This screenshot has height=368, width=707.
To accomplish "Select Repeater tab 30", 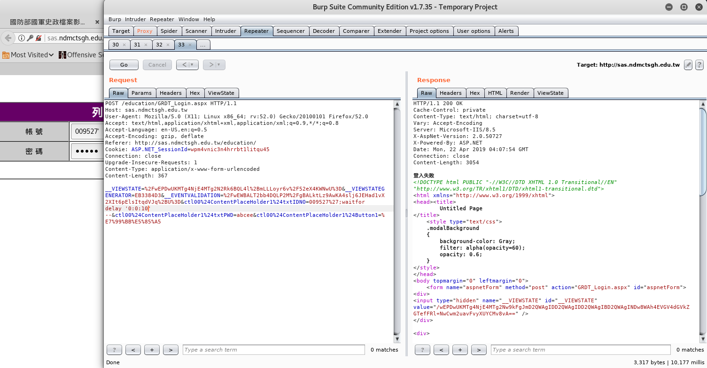I will (116, 45).
